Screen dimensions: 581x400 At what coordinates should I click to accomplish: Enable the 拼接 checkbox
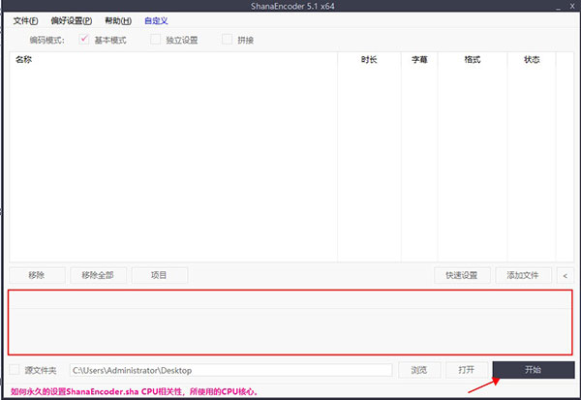228,40
